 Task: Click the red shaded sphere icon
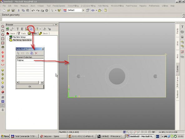(2, 92)
